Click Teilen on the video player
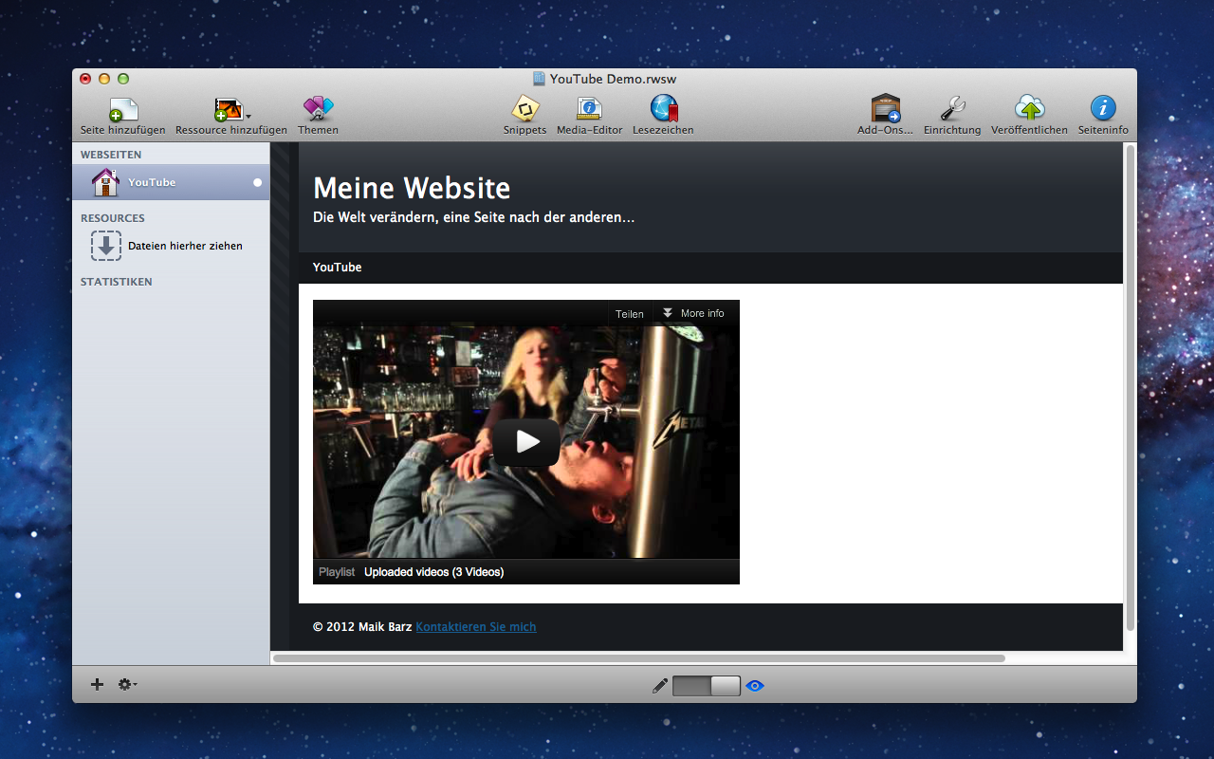Image resolution: width=1214 pixels, height=759 pixels. click(x=630, y=313)
